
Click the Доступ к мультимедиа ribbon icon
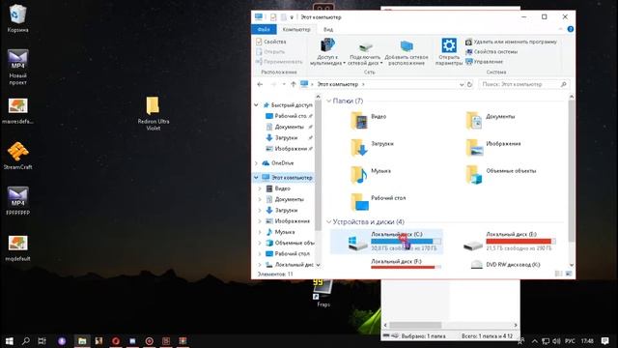tap(327, 51)
